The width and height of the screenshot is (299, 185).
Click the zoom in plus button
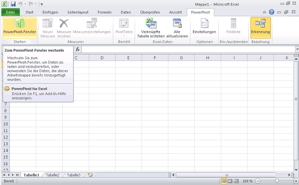tap(296, 181)
